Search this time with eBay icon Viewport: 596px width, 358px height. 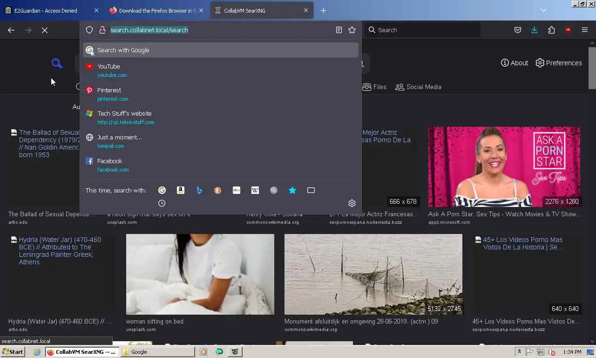[237, 190]
